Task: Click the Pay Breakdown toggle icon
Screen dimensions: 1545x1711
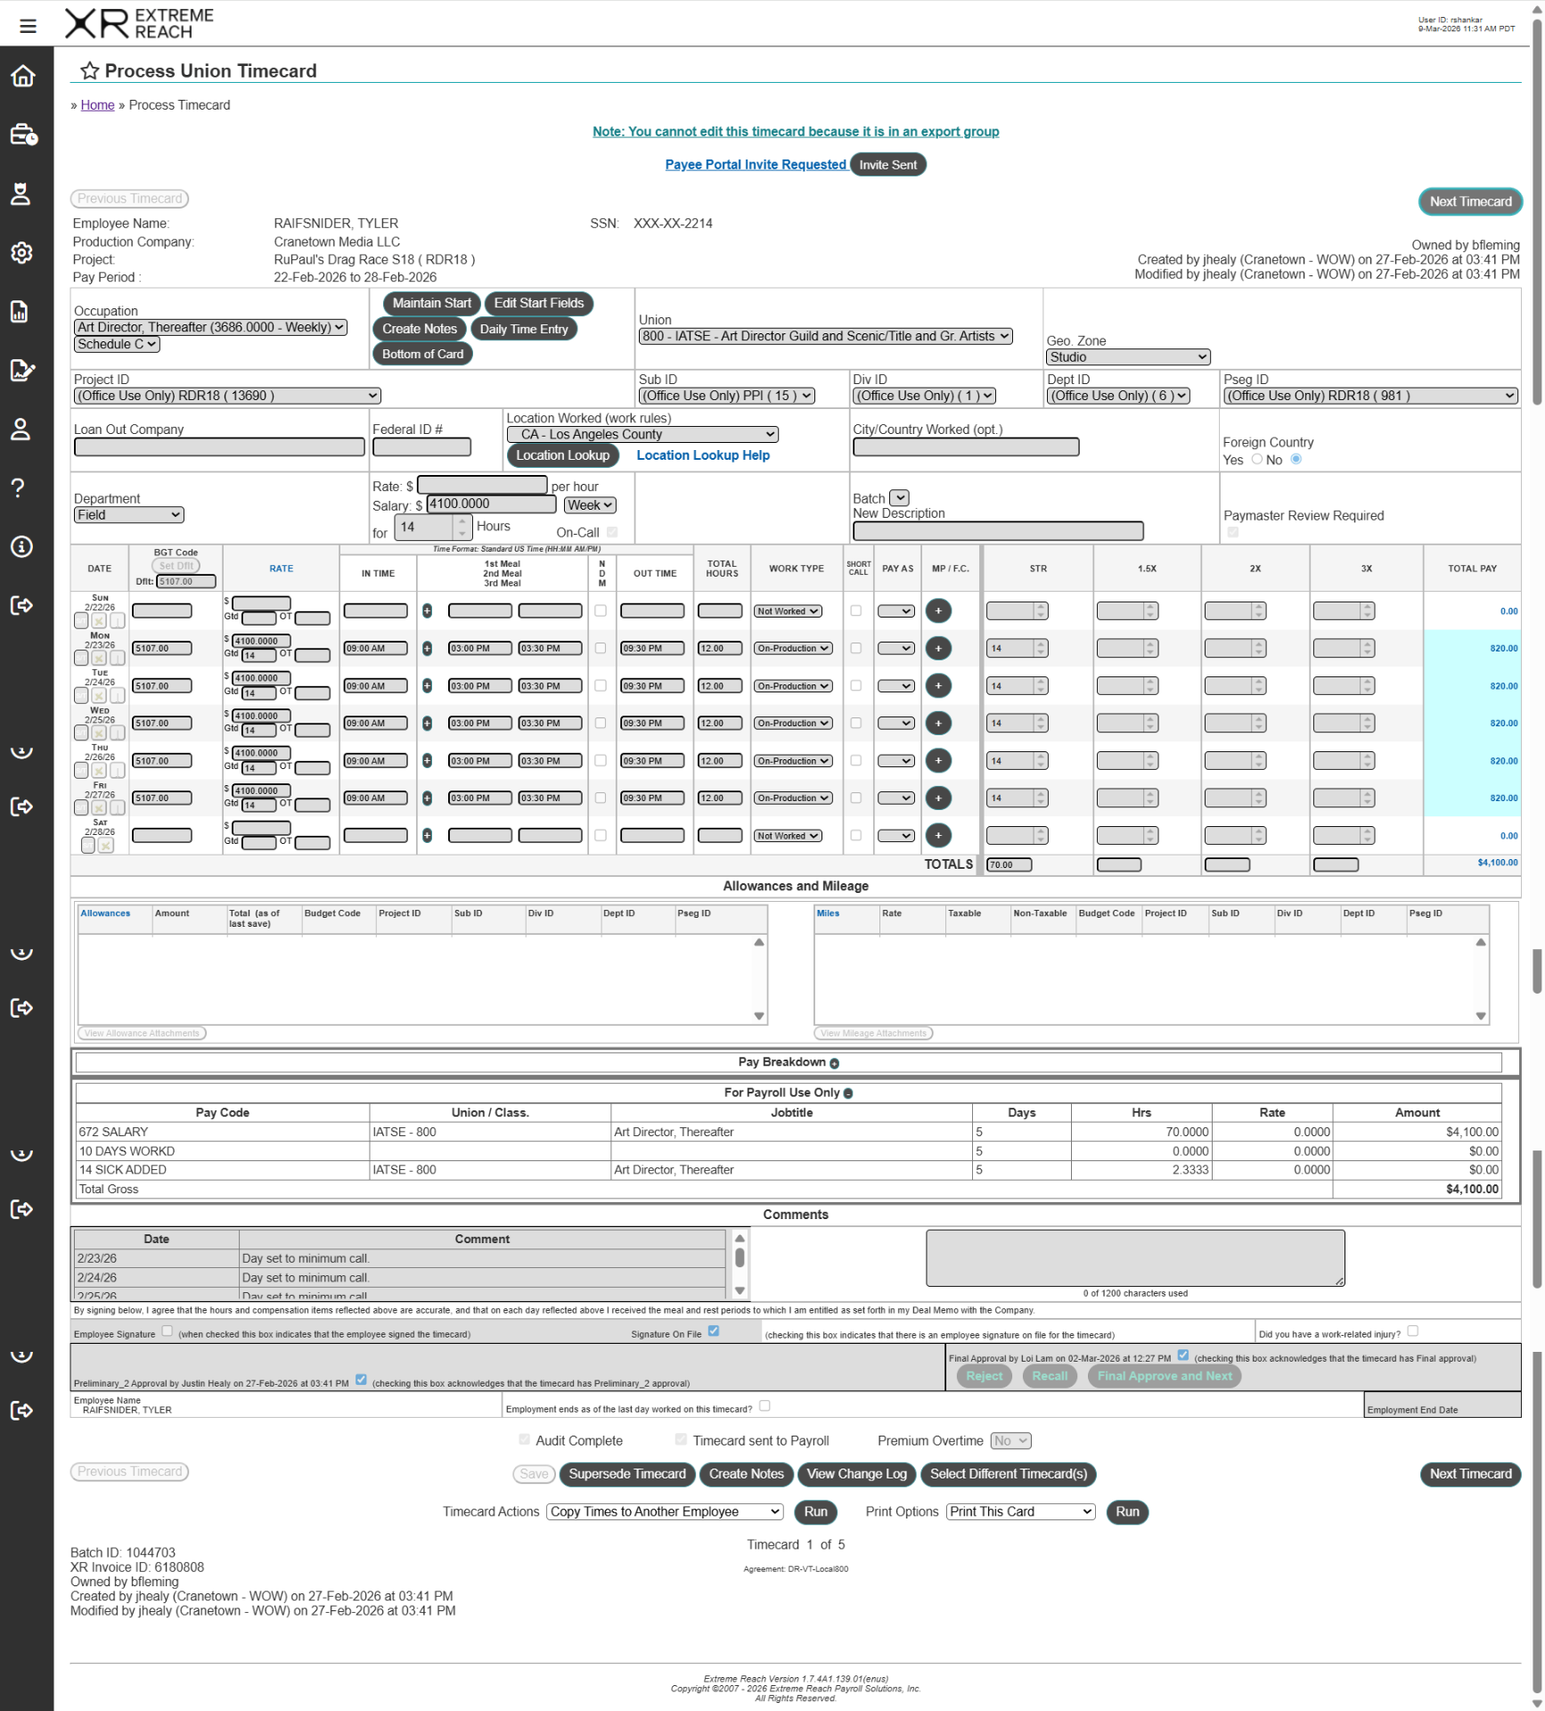Action: [834, 1063]
